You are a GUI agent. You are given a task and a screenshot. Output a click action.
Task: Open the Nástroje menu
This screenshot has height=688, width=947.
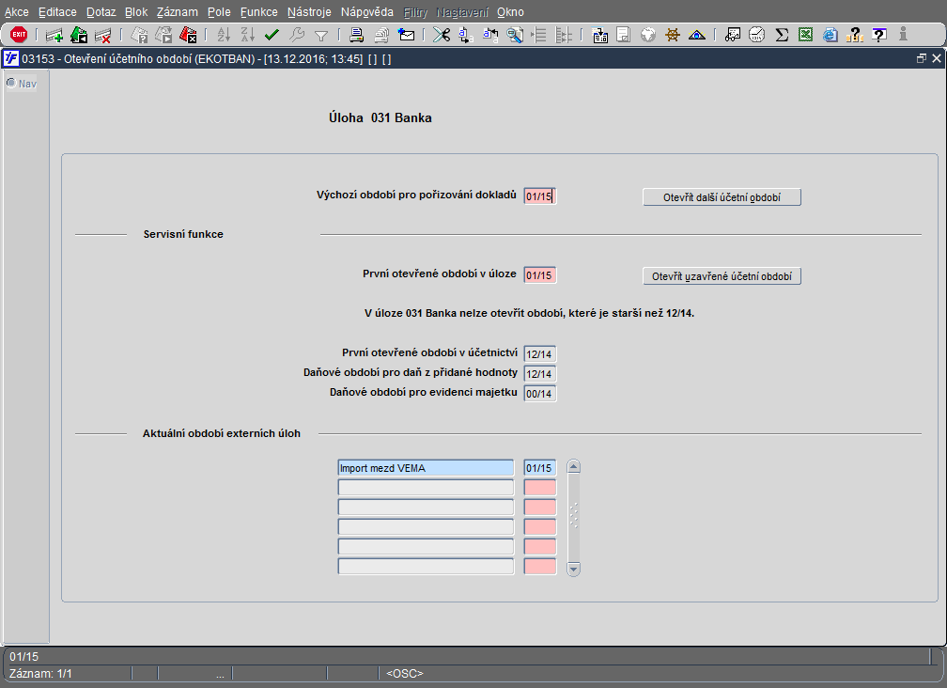[x=309, y=12]
